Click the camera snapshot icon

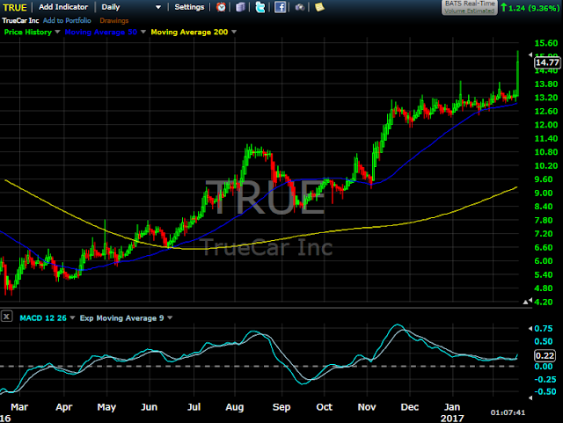coord(300,7)
